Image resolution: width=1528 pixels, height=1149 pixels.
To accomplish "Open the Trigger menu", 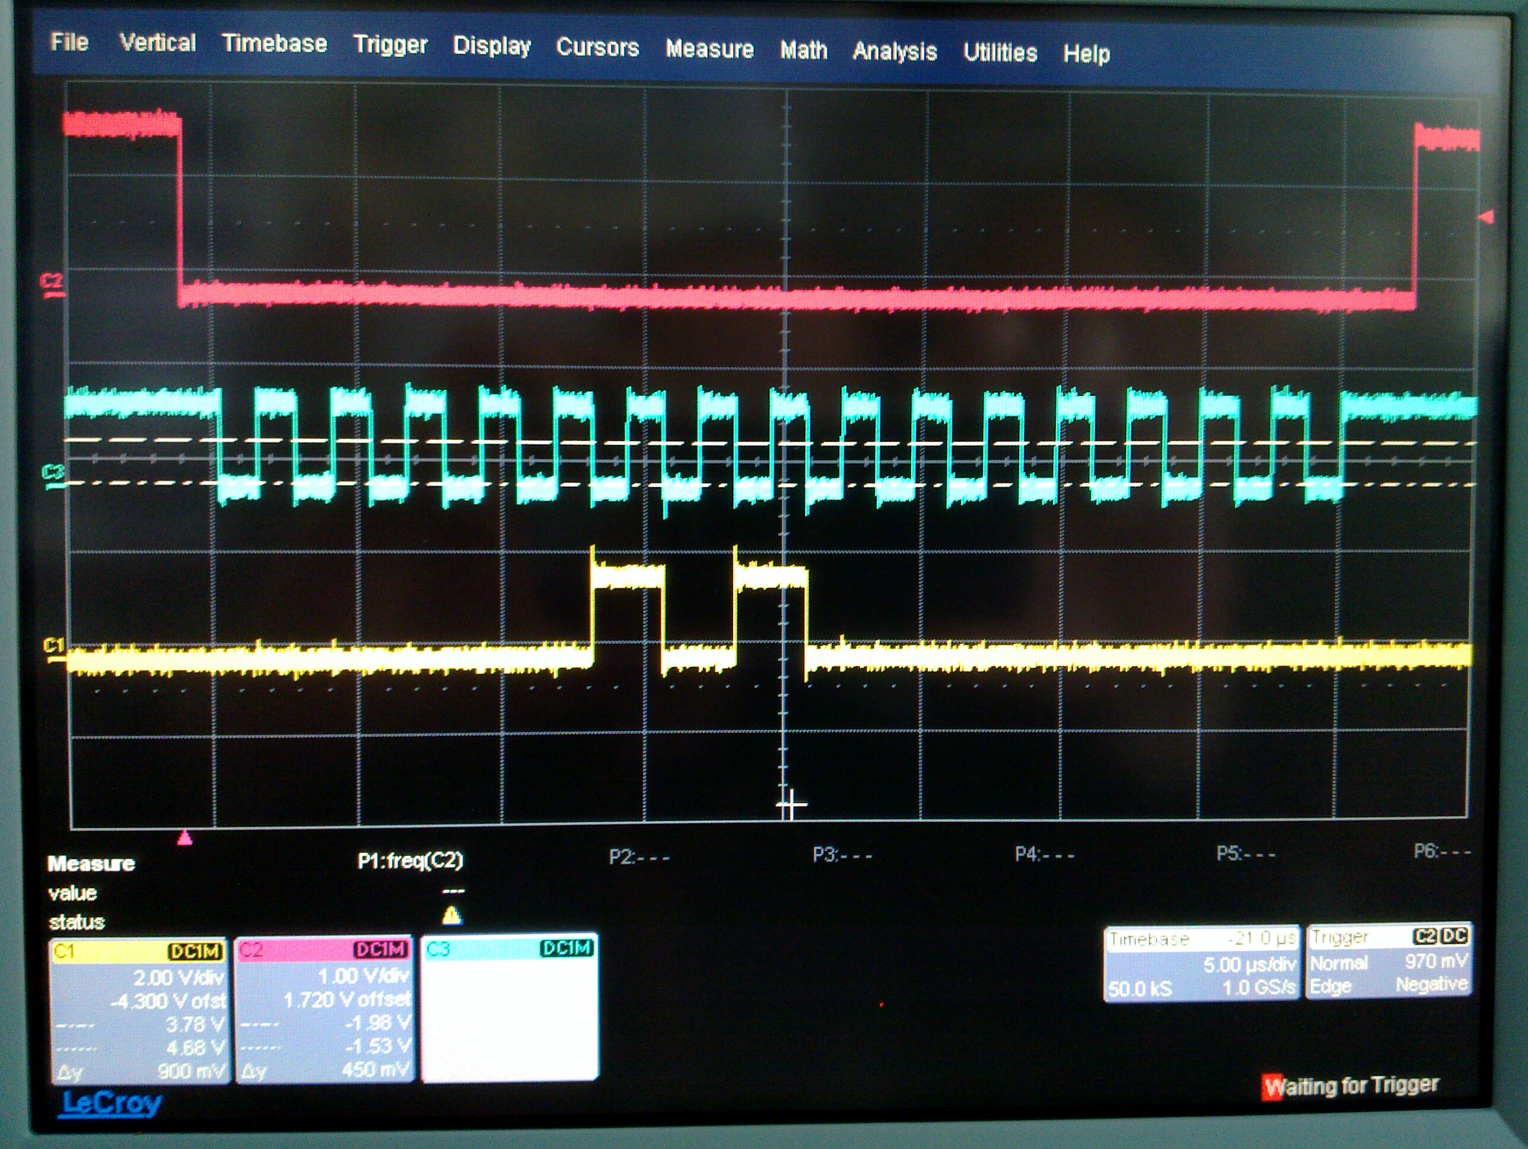I will click(390, 45).
